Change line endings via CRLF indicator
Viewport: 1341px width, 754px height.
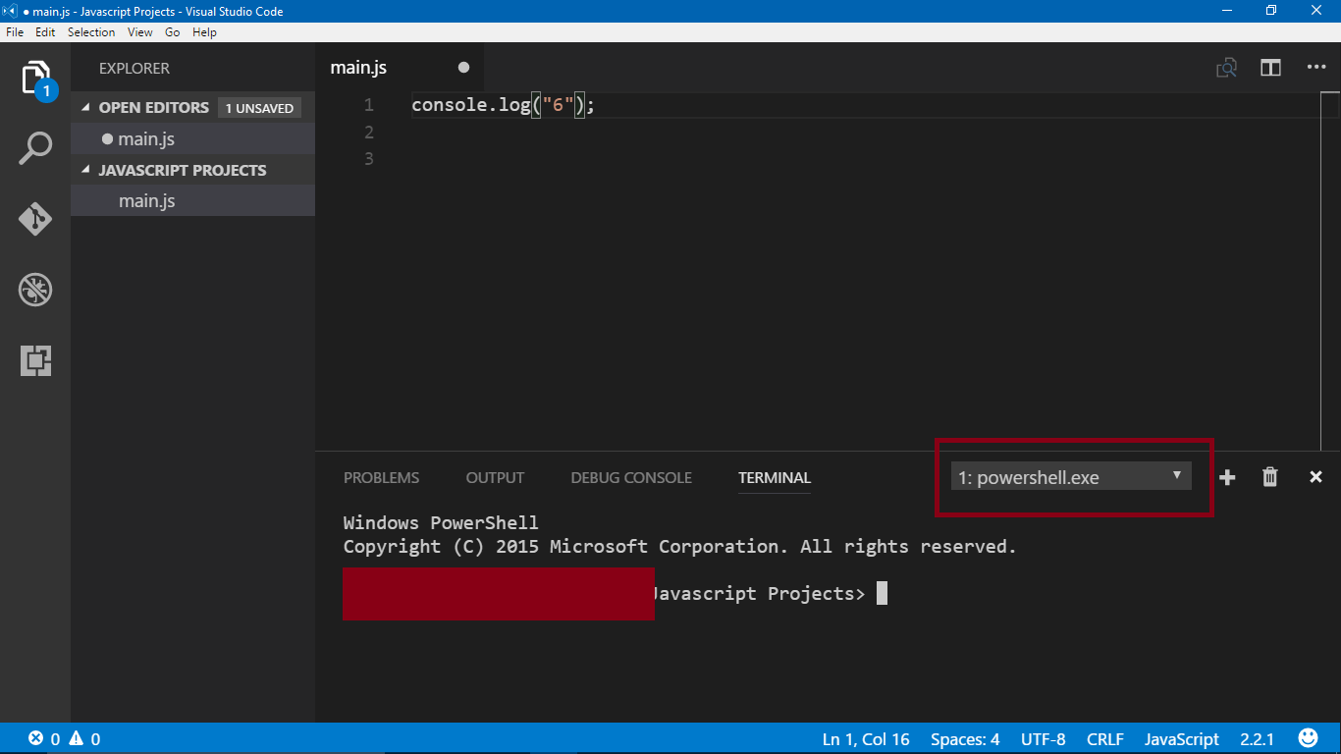pos(1105,739)
